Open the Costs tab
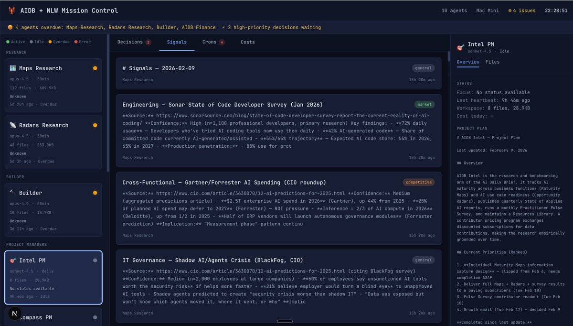Image resolution: width=573 pixels, height=326 pixels. [x=248, y=42]
